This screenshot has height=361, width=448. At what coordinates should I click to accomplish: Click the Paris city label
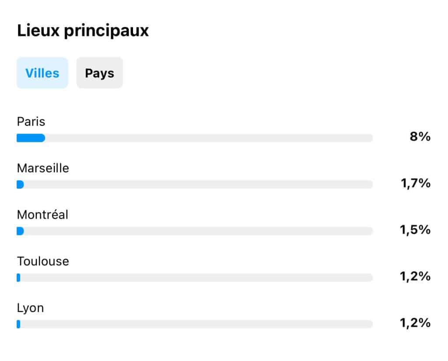tap(31, 122)
